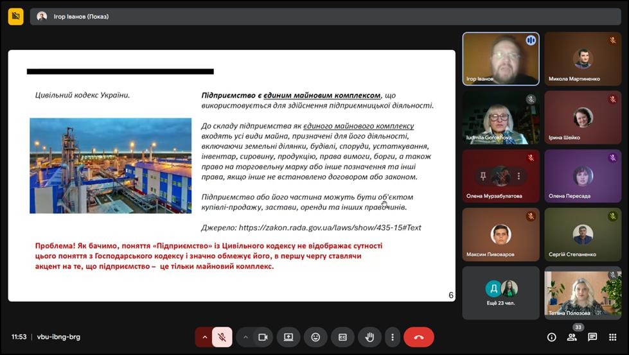This screenshot has height=355, width=629.
Task: Raise your hand
Action: tap(369, 337)
